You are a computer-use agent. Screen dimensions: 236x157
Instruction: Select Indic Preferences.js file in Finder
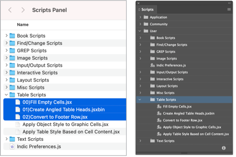(x=65, y=146)
